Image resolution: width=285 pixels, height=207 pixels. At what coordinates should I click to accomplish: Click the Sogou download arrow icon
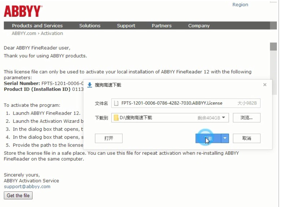89,85
